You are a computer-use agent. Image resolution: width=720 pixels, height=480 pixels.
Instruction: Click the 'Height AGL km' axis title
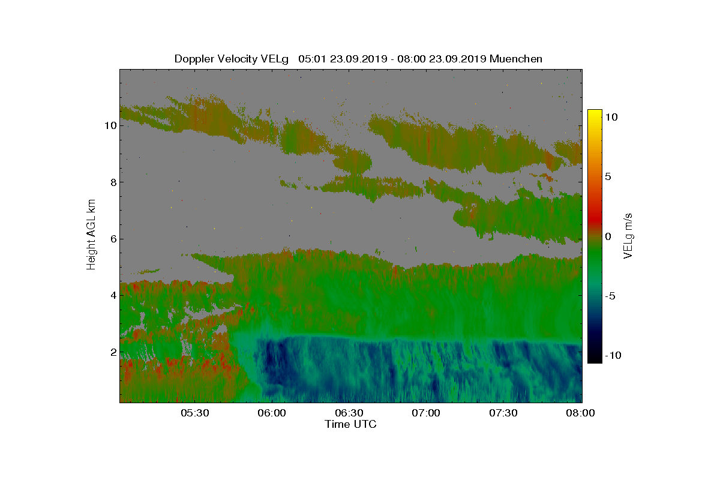click(x=91, y=235)
